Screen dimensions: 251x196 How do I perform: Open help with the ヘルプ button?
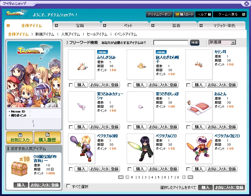[x=204, y=15]
